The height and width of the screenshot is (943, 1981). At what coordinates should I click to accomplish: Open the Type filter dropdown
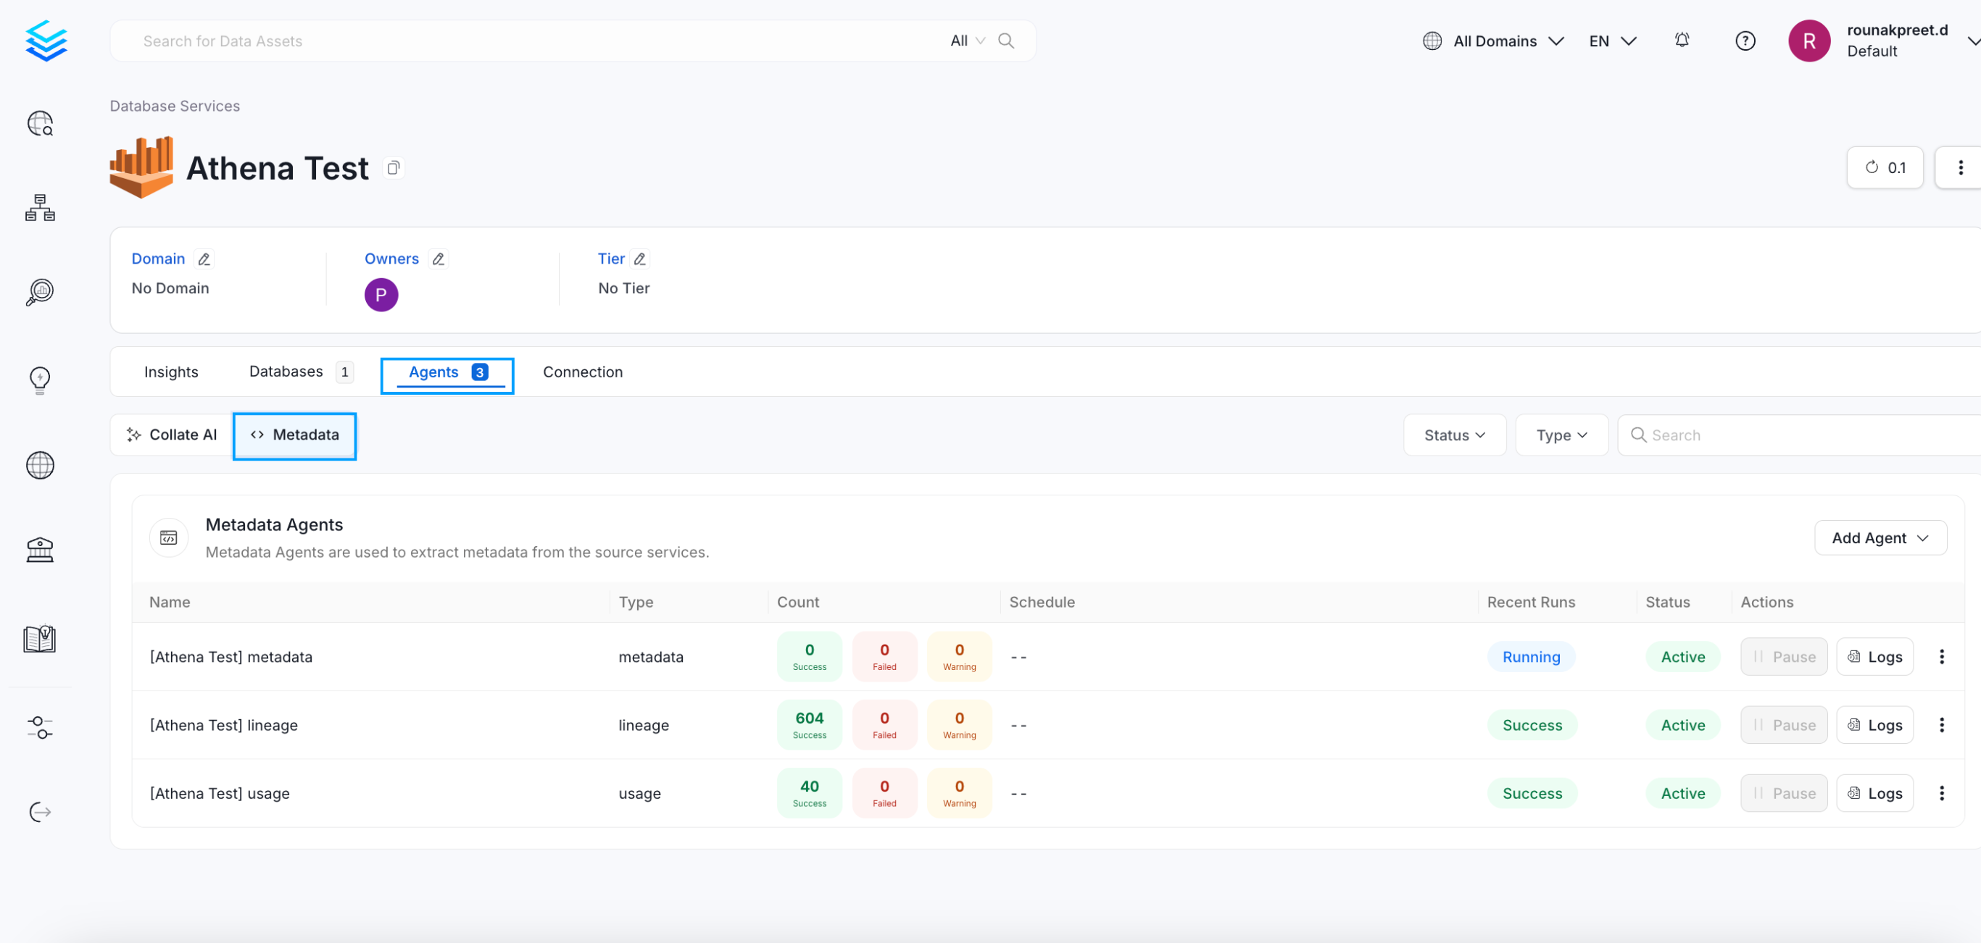pos(1561,435)
